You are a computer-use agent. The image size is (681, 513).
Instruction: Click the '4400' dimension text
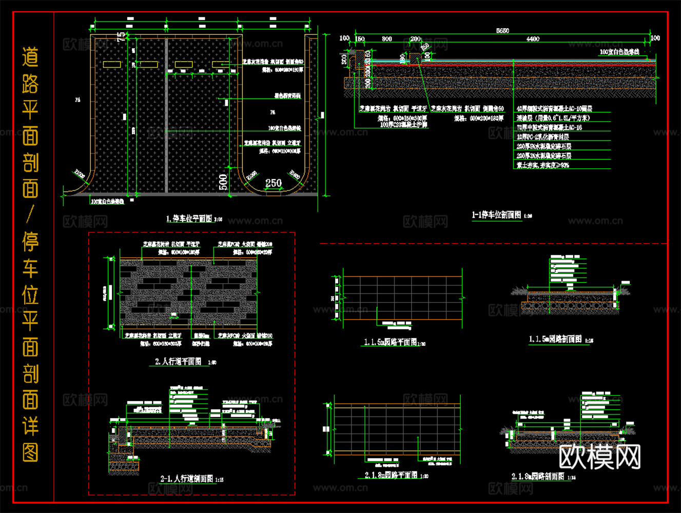[533, 39]
